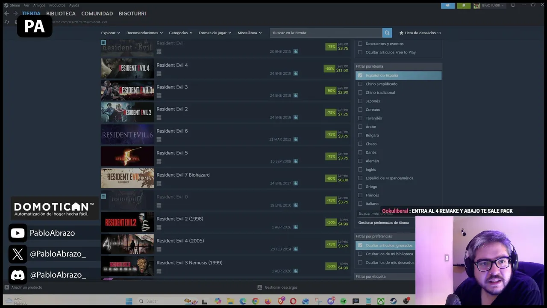The image size is (547, 308).
Task: Open the Windows Start button
Action: (129, 301)
